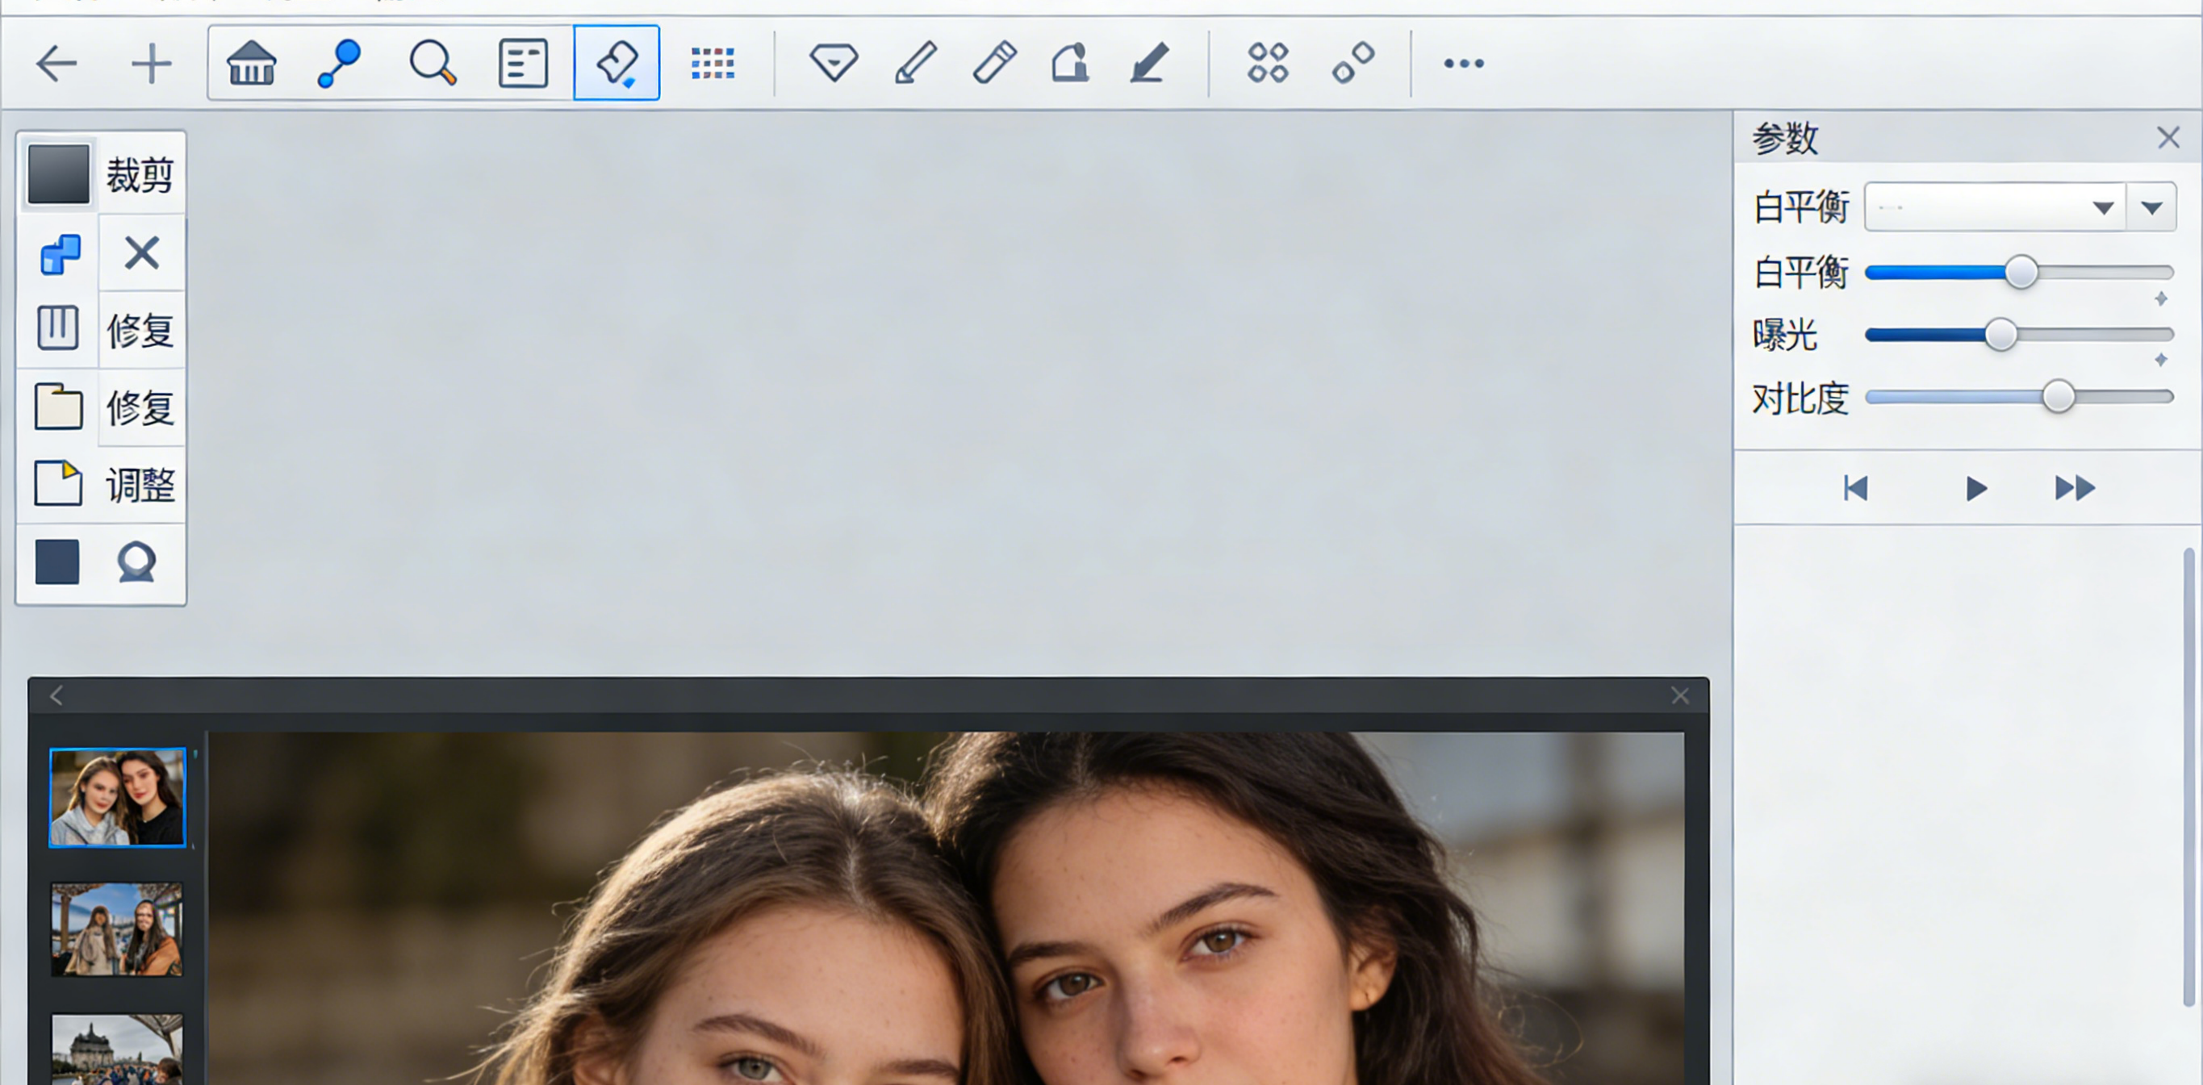The height and width of the screenshot is (1085, 2203).
Task: Collapse the filmstrip with the left chevron
Action: 55,696
